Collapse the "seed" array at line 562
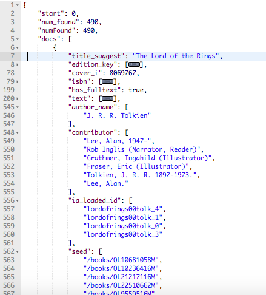 (18, 251)
